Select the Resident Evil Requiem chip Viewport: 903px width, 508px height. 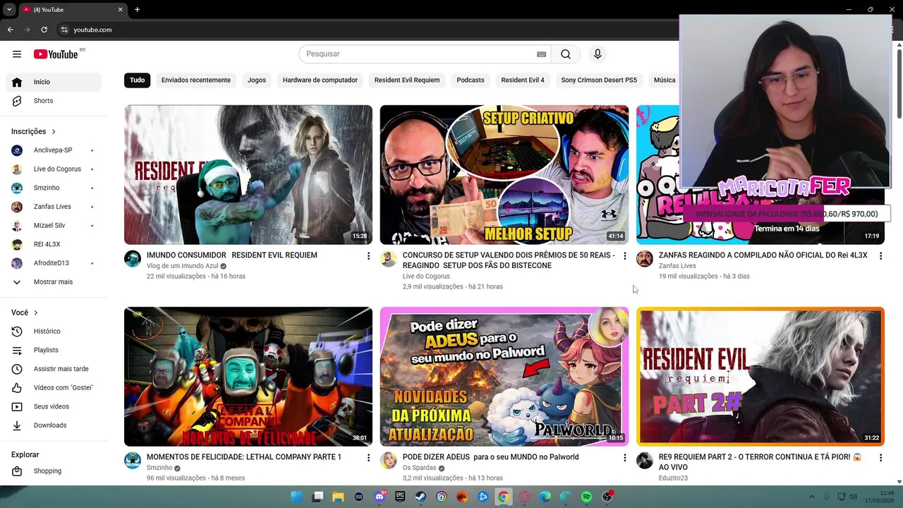(x=407, y=80)
